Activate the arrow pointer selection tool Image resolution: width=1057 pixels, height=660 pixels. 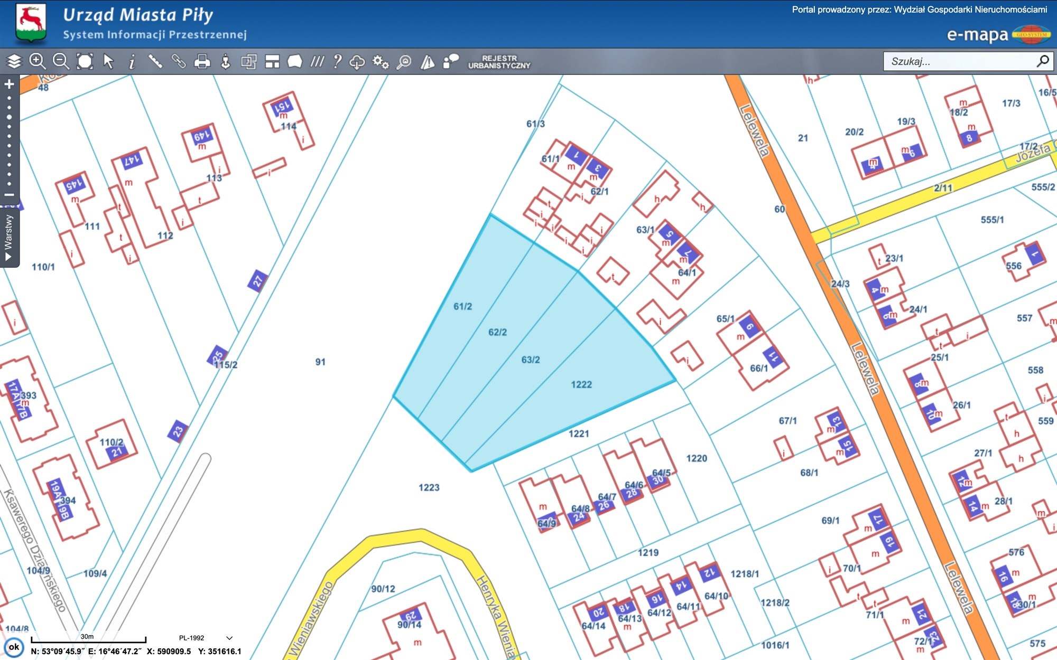coord(108,62)
